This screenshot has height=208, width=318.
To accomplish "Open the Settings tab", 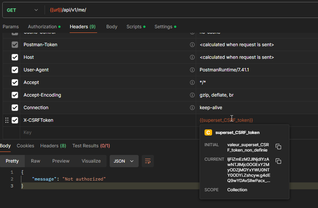I will pos(165,27).
